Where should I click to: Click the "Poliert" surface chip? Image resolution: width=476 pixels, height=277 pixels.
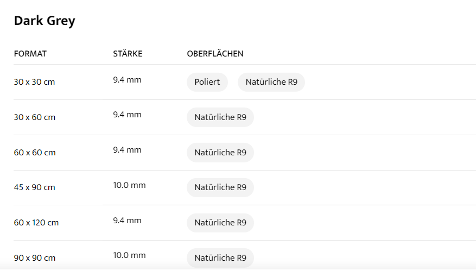(x=207, y=82)
